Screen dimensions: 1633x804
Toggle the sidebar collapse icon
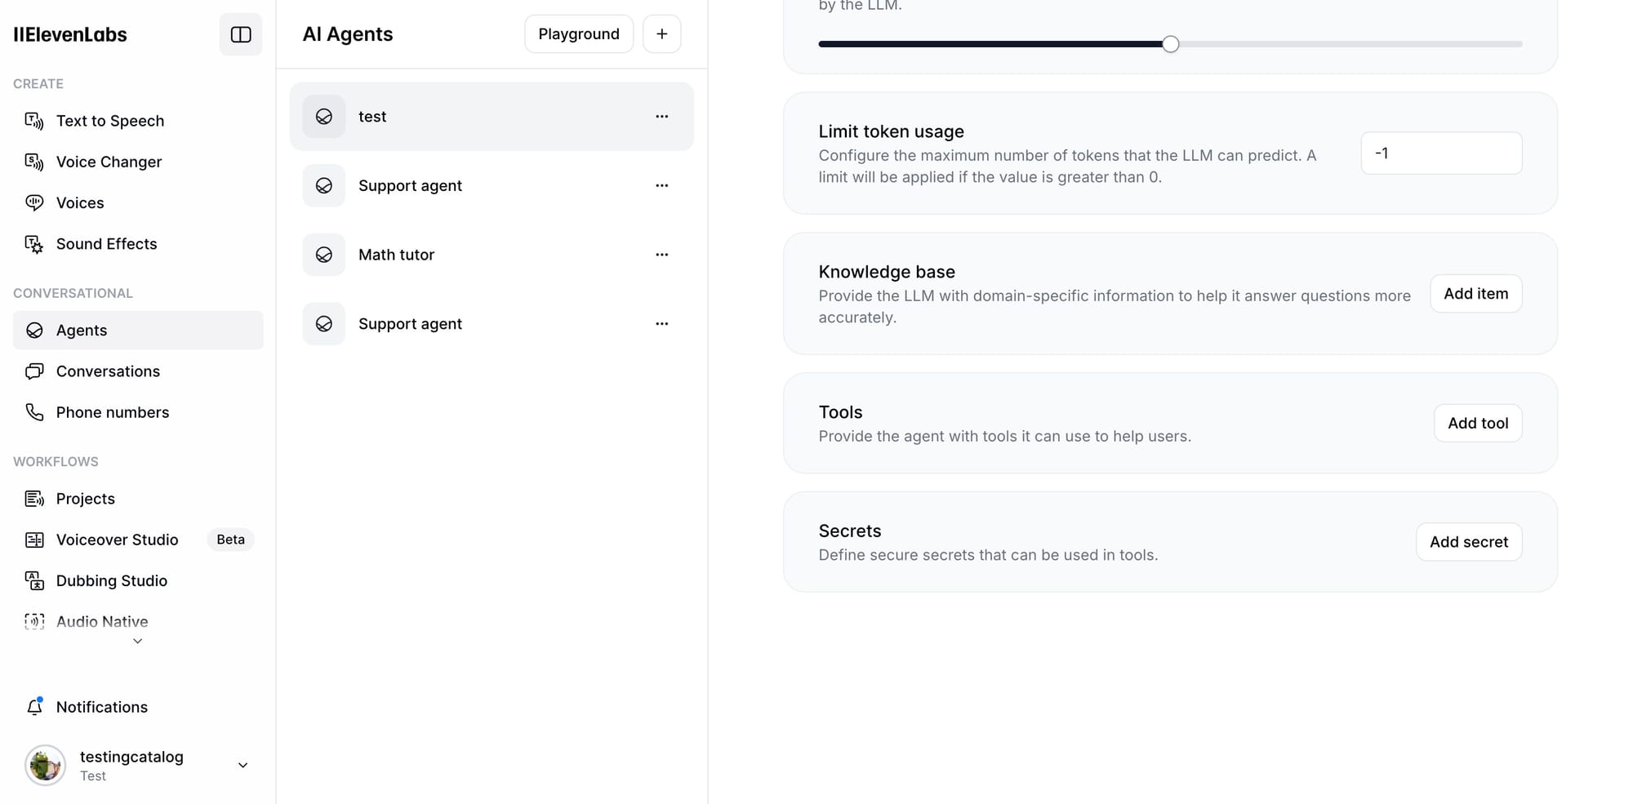point(241,34)
